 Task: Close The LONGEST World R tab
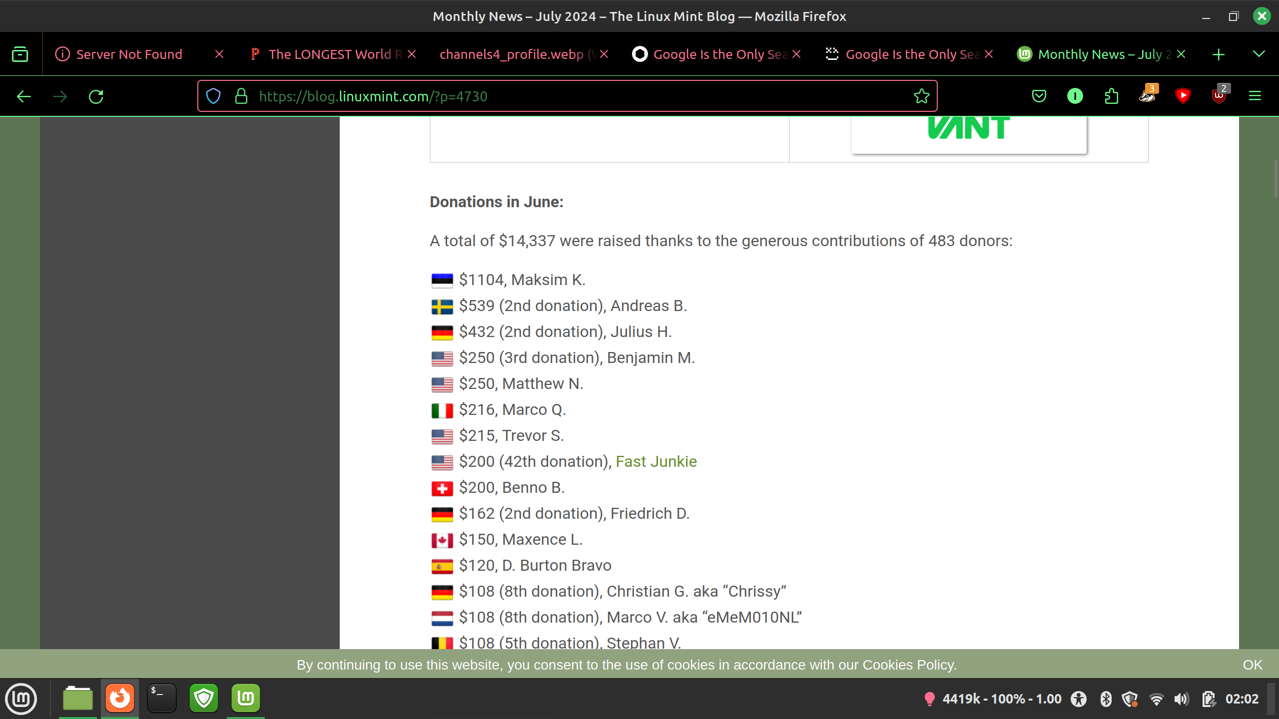(412, 54)
